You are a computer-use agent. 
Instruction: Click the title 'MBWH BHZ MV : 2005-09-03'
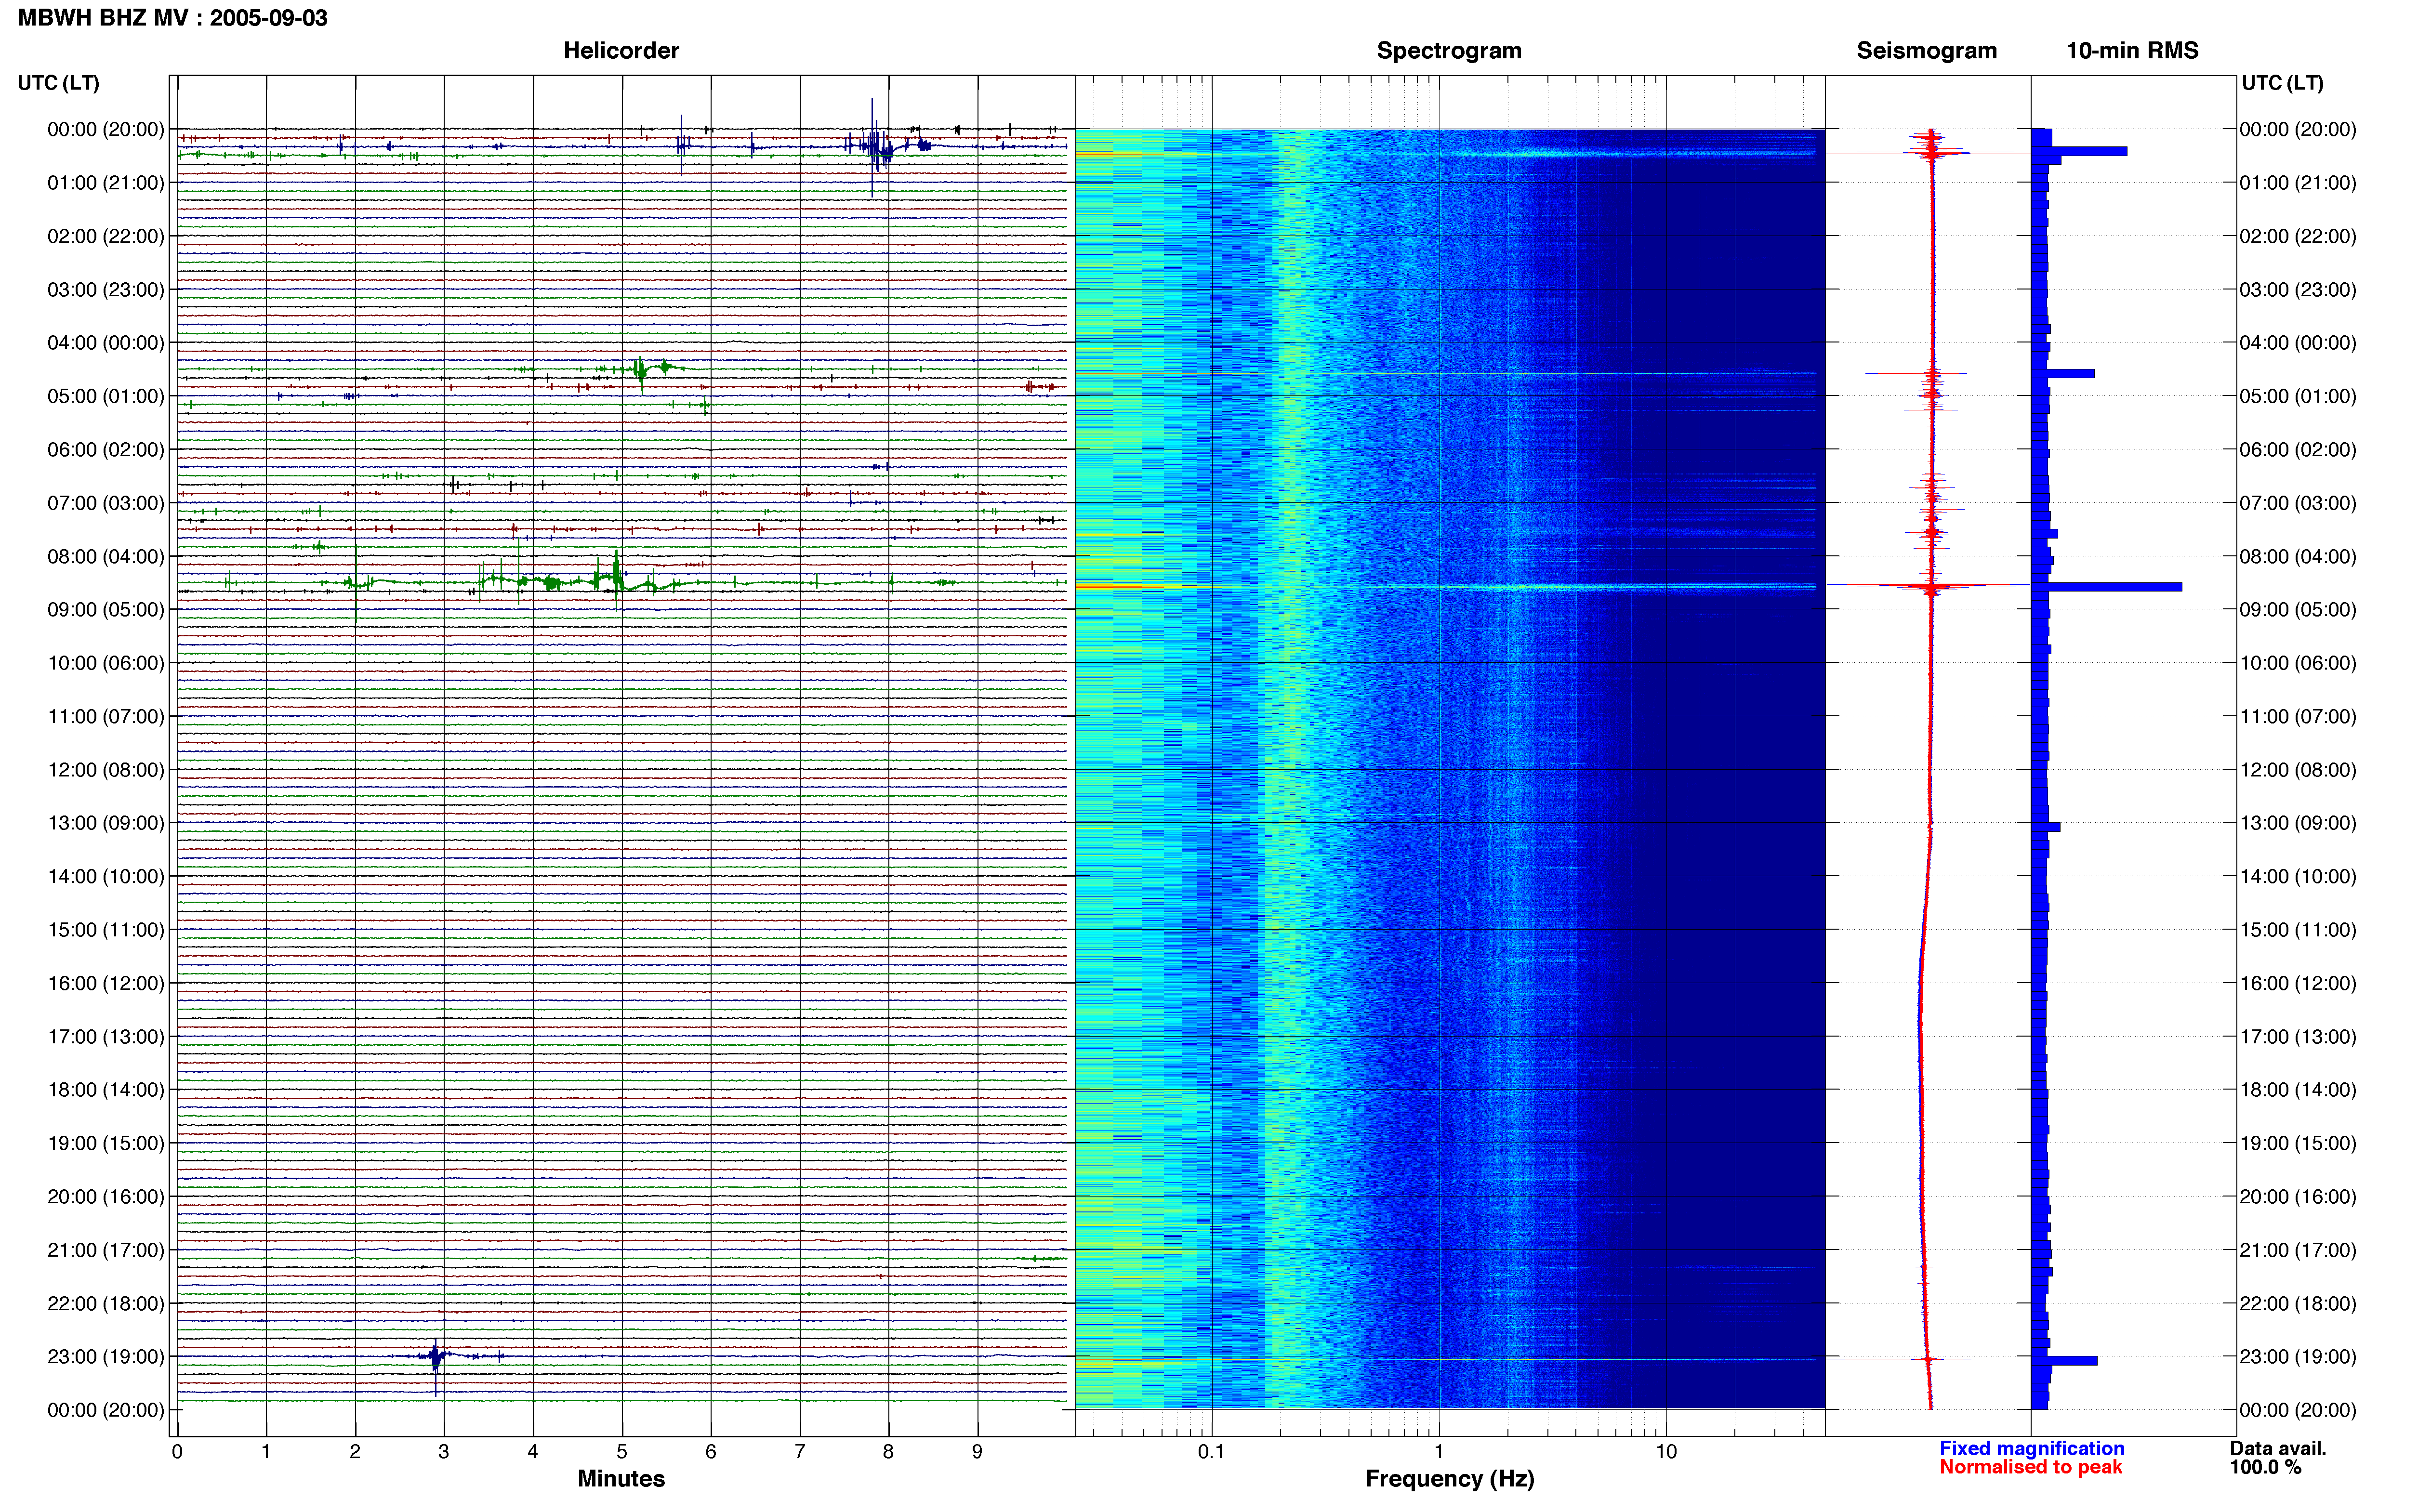[173, 18]
